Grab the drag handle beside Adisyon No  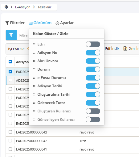(34, 53)
